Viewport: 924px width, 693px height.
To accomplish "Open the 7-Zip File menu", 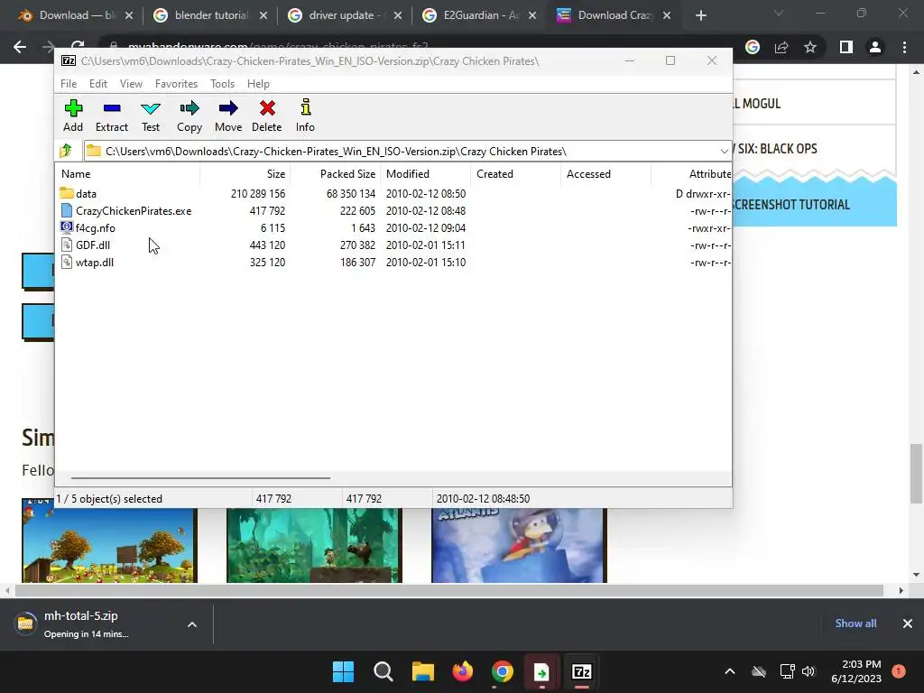I will coord(69,84).
